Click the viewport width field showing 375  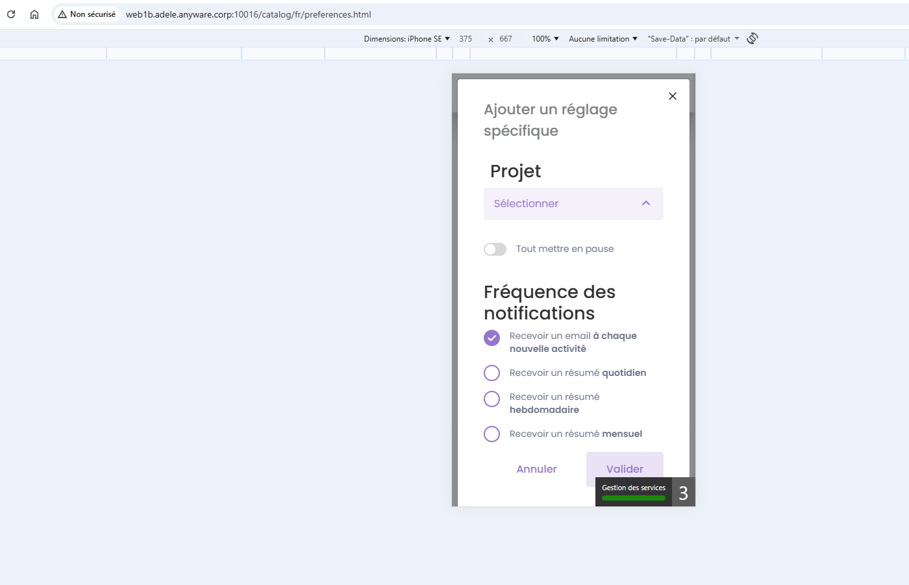(466, 39)
